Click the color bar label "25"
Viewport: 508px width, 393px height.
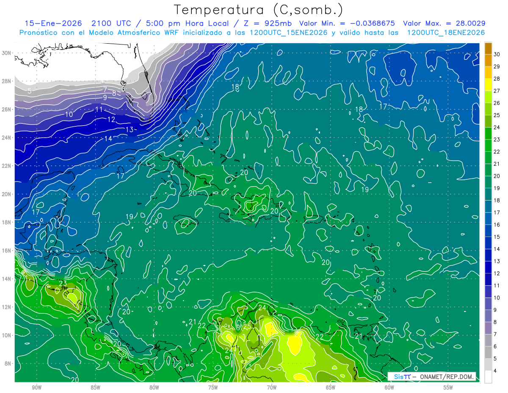click(x=497, y=115)
